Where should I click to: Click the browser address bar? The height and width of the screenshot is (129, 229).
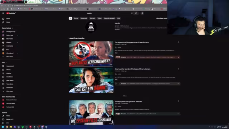tap(88, 6)
